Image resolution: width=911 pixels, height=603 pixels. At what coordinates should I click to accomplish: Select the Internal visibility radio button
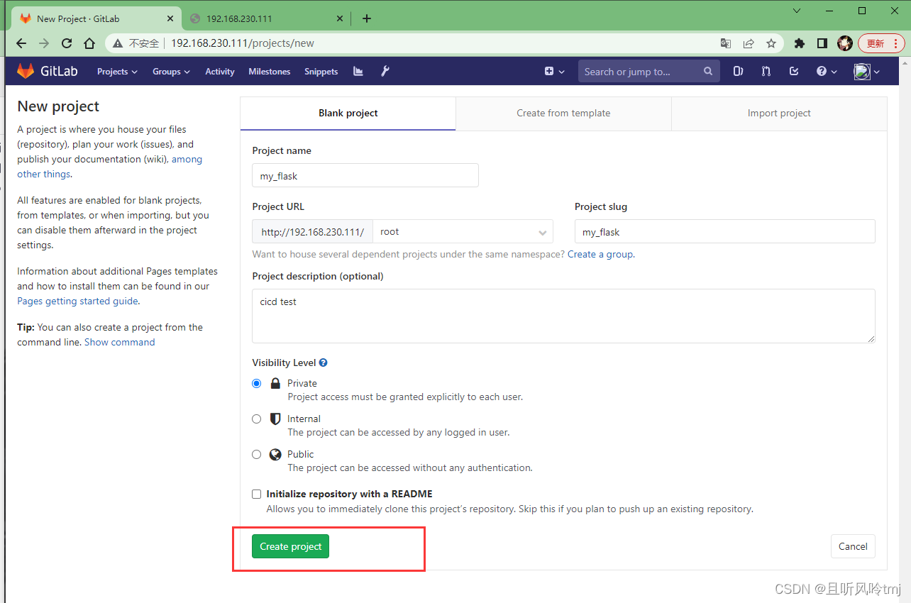(x=257, y=419)
